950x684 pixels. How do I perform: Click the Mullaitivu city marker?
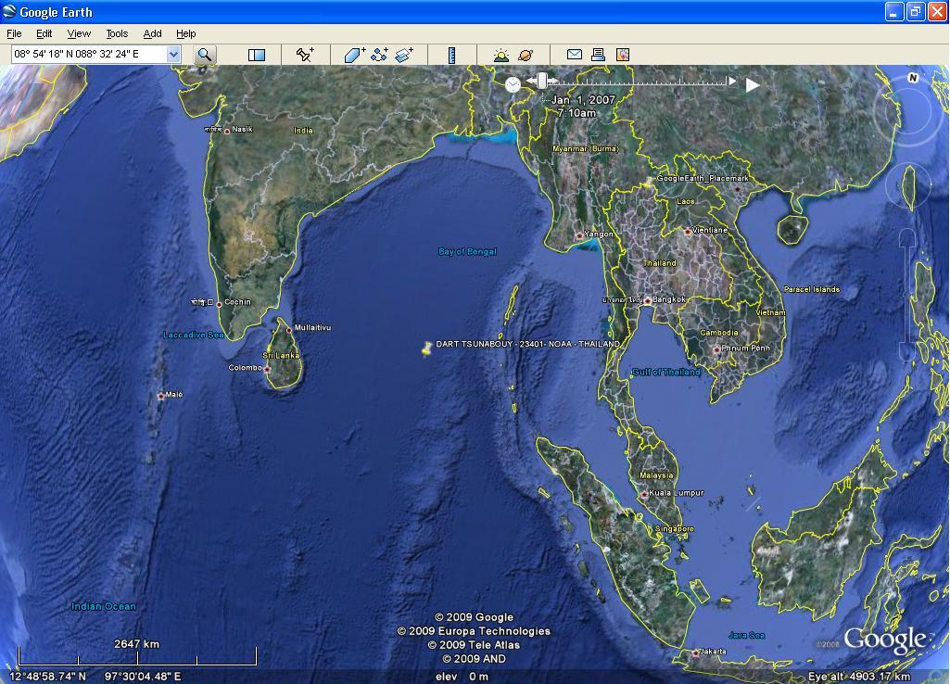coord(289,330)
